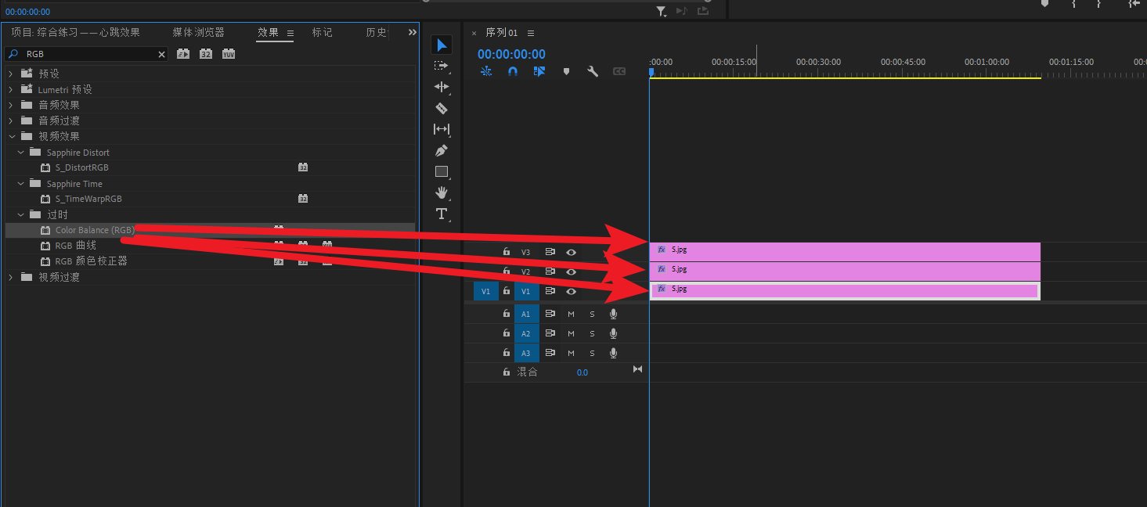This screenshot has width=1147, height=507.
Task: Open the 序列01 panel menu
Action: (531, 33)
